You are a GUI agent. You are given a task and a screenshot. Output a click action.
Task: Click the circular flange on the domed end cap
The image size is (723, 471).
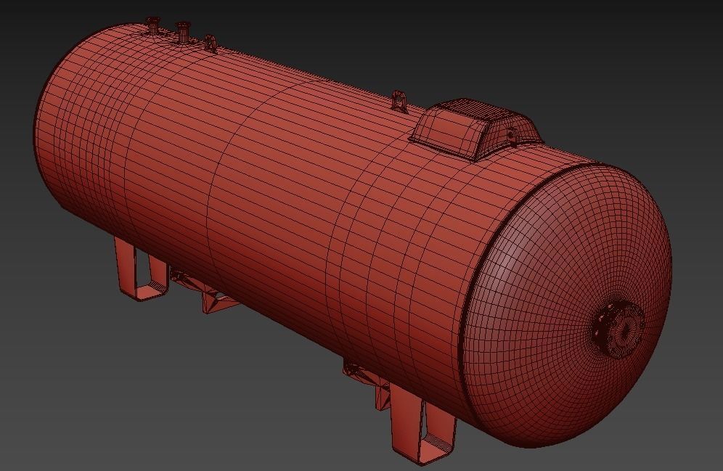point(618,329)
